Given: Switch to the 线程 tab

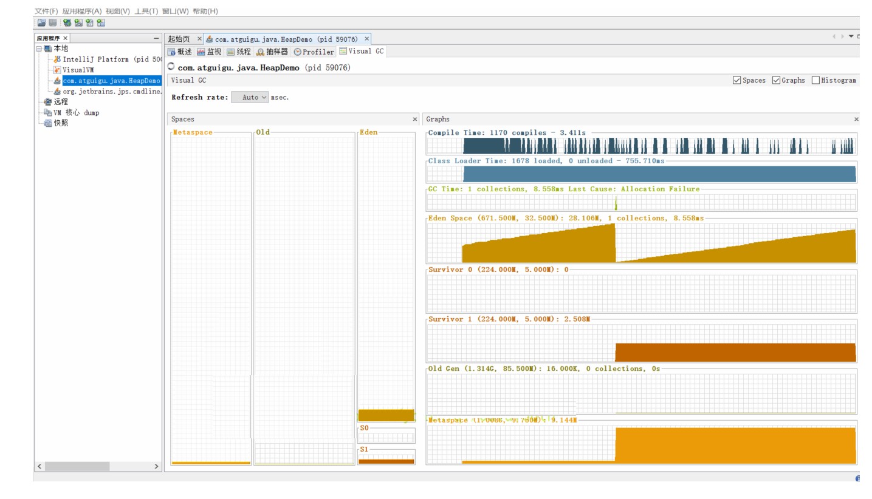Looking at the screenshot, I should (238, 52).
